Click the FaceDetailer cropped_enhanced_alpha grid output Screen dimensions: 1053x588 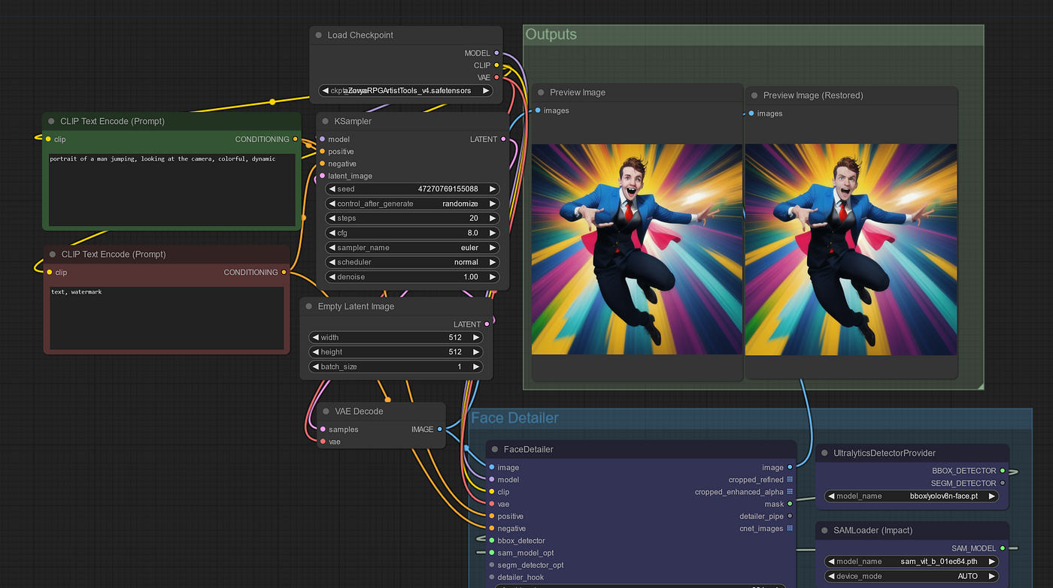tap(790, 492)
